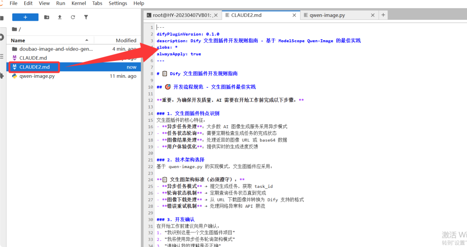Open the Tabs menu

(x=97, y=3)
